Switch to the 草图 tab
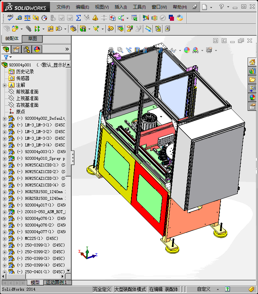258x294 pixels. tap(32, 39)
